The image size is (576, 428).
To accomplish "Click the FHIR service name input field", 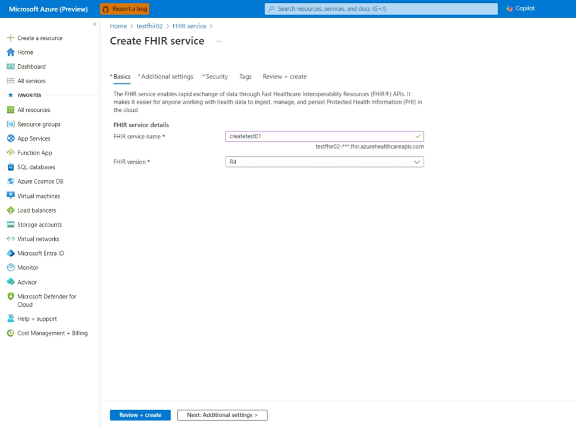I will [324, 136].
